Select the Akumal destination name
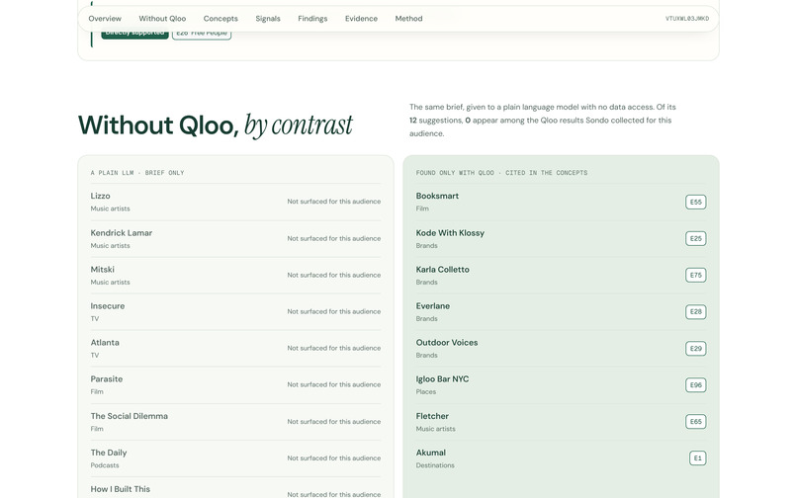797x498 pixels. point(430,453)
